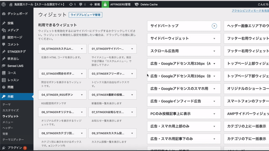Open the カテゴリの上に一括表示 widget area
This screenshot has width=269, height=151.
pyautogui.click(x=246, y=127)
